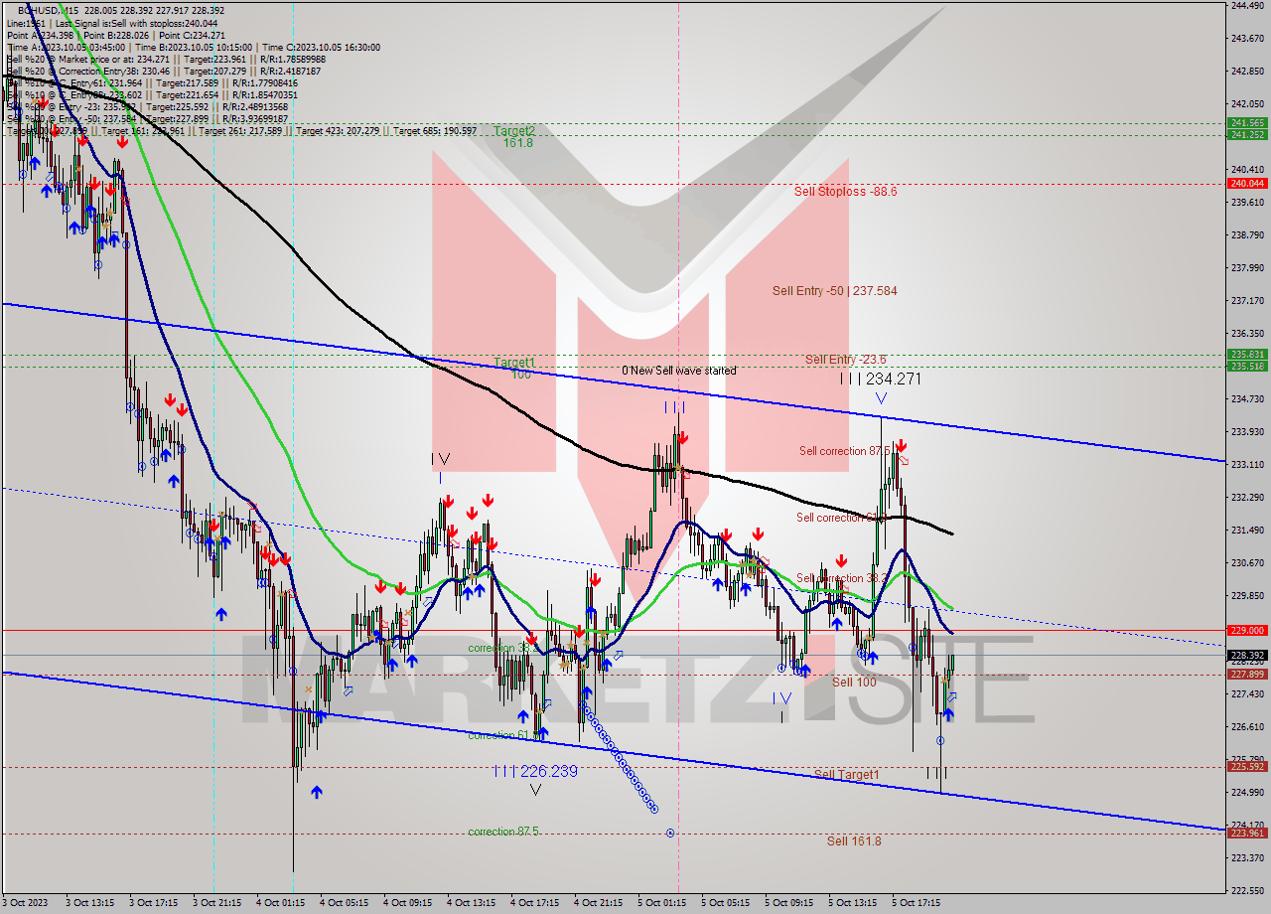Image resolution: width=1271 pixels, height=914 pixels.
Task: Click the '5 Oct 01:15' time axis label
Action: 661,903
